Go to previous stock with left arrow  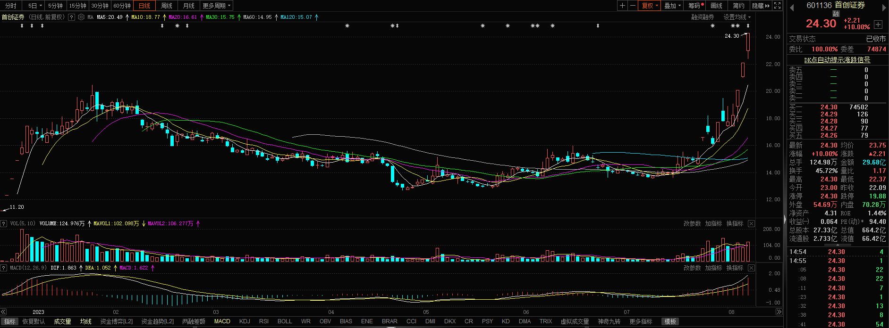pyautogui.click(x=792, y=7)
